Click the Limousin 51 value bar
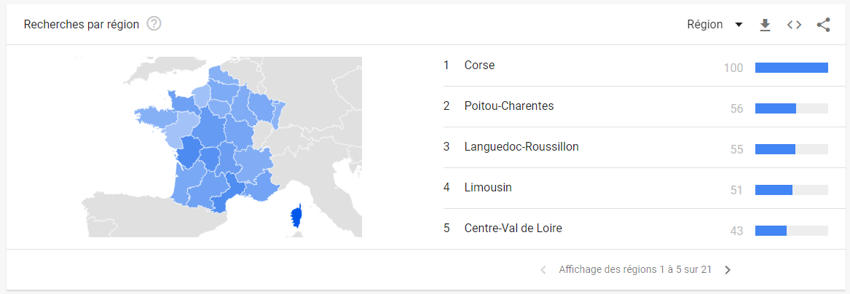Viewport: 850px width, 294px height. [791, 190]
